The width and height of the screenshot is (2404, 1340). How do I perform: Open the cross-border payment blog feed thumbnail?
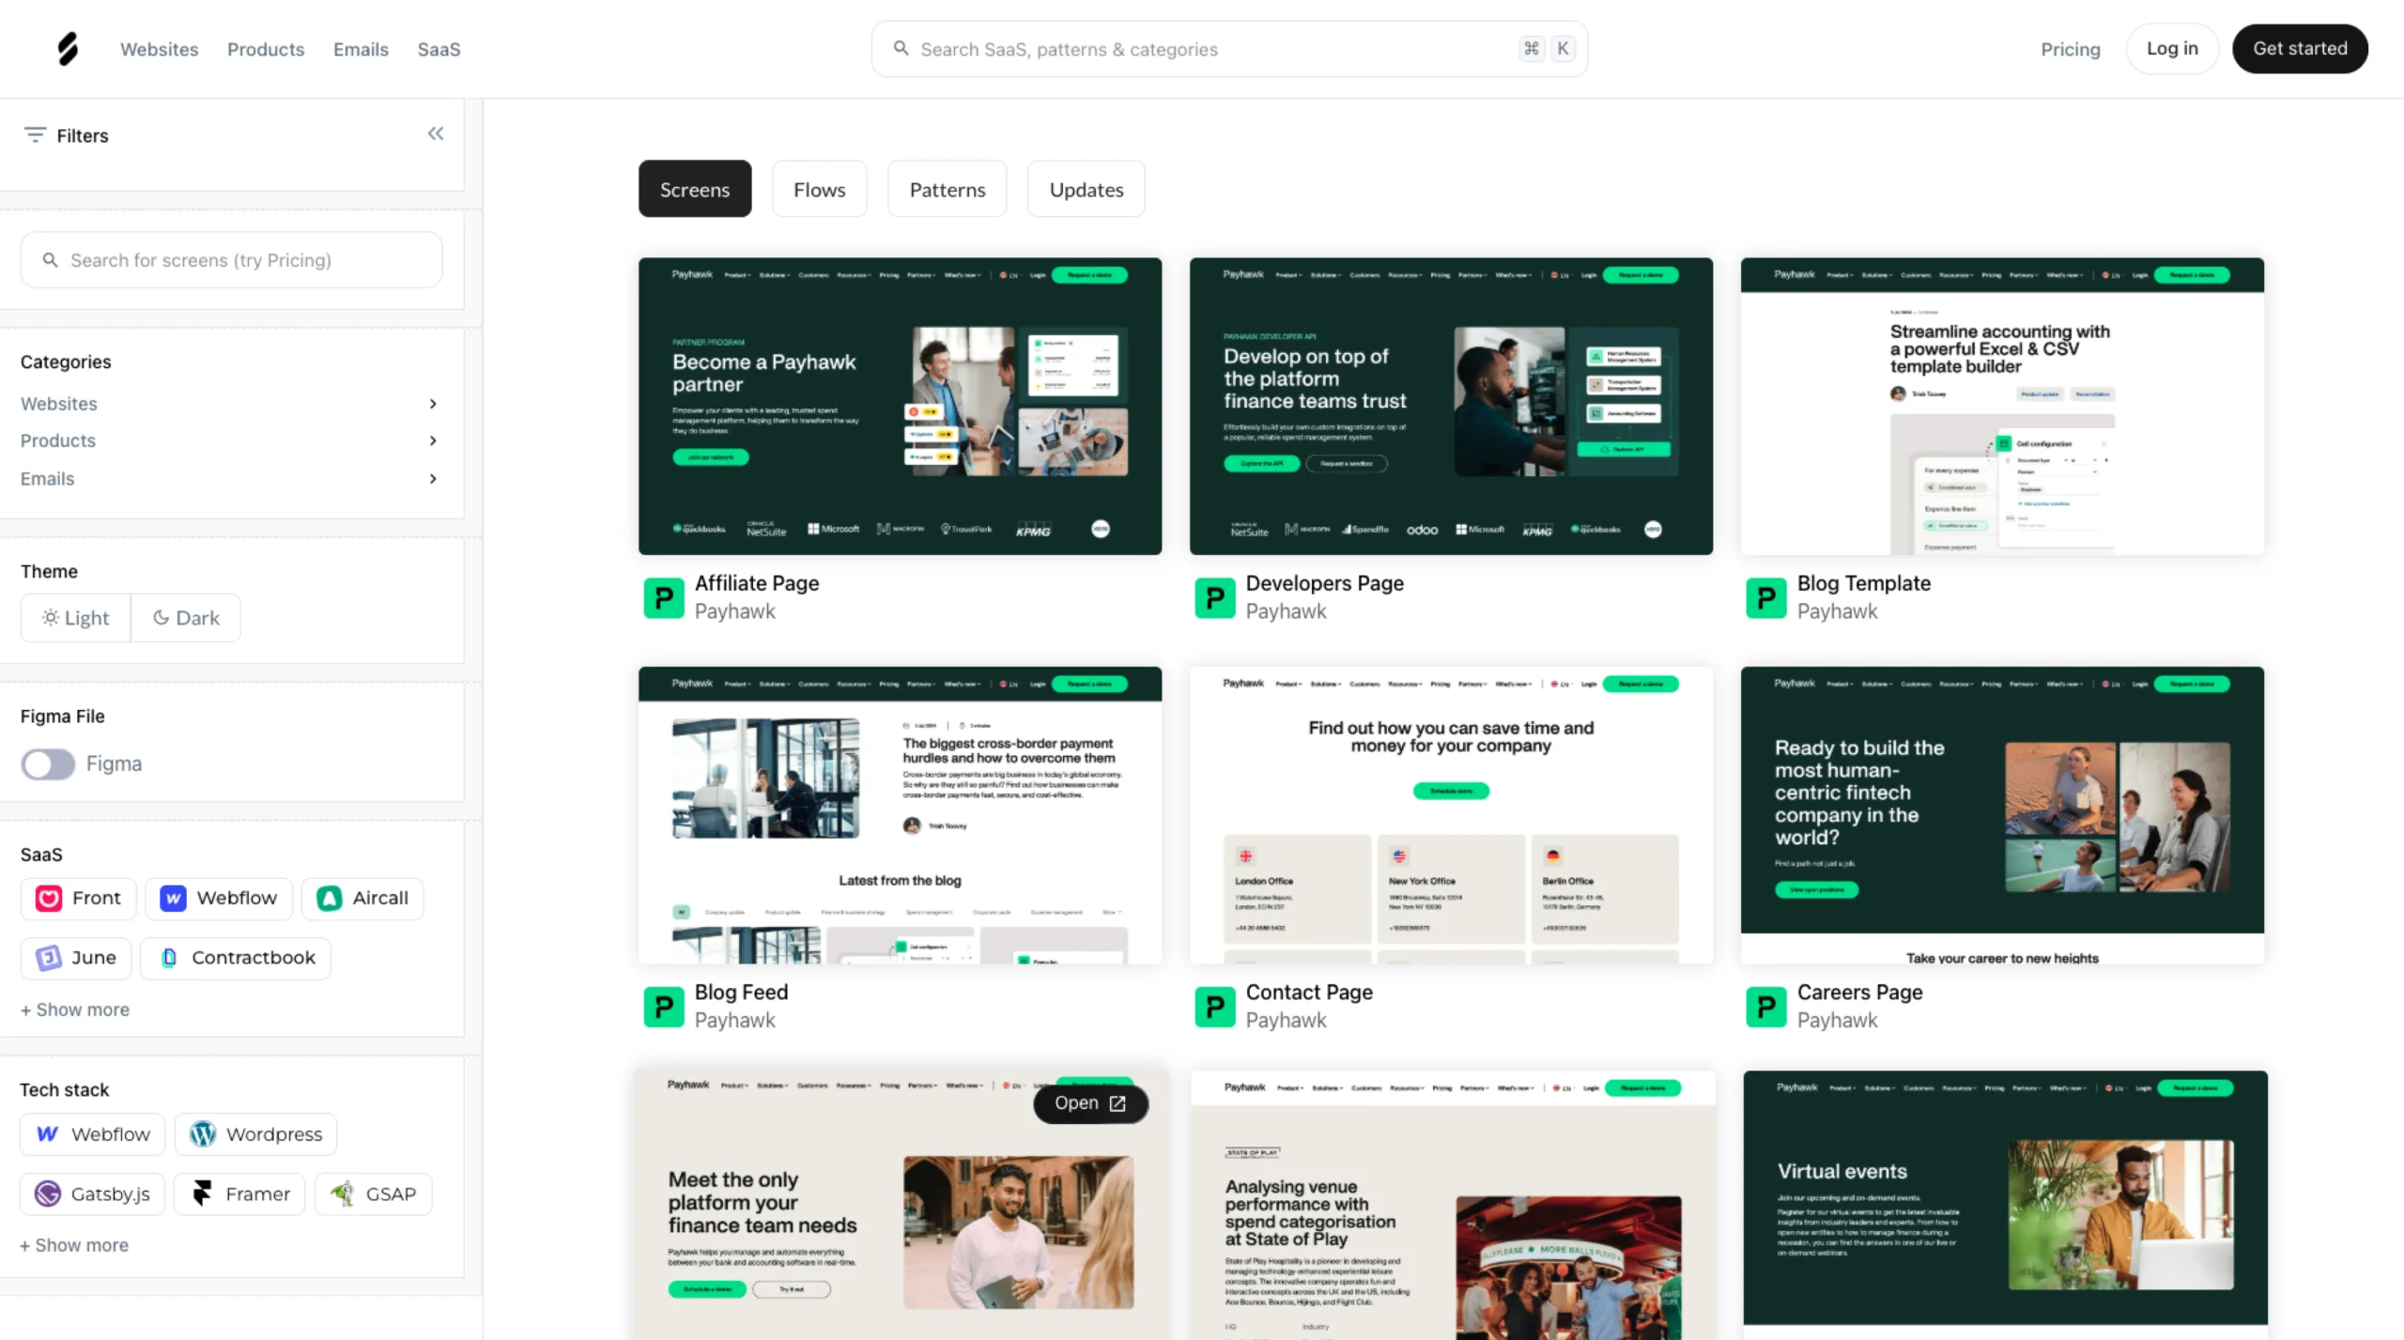click(x=900, y=815)
